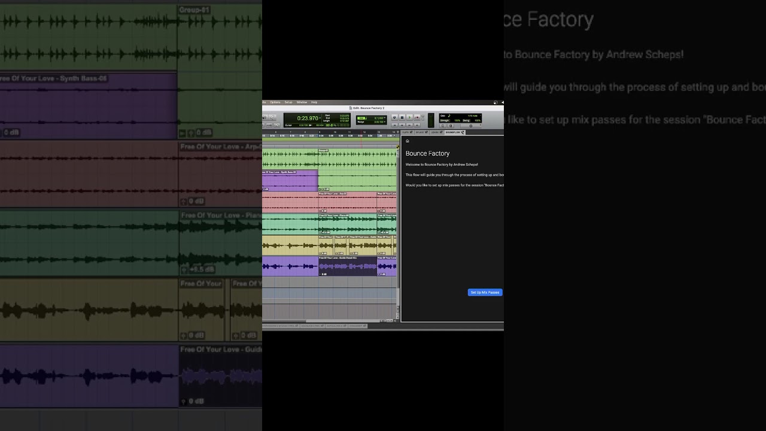
Task: Open the Setup menu
Action: coord(288,102)
